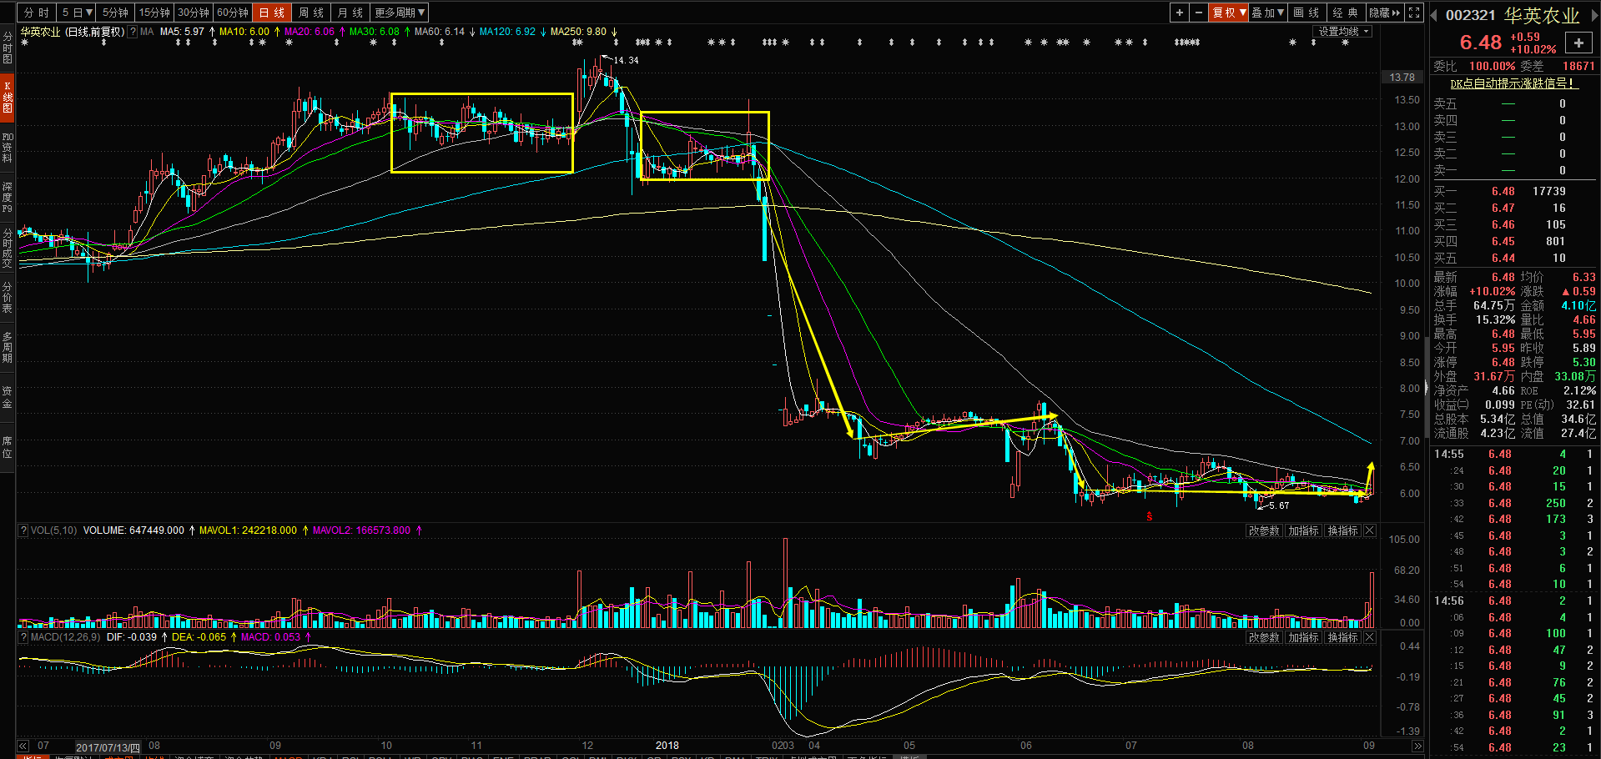
Task: Toggle 画线 drawing mode
Action: (x=1306, y=13)
